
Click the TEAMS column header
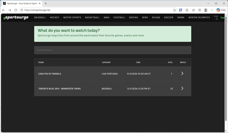click(x=41, y=62)
